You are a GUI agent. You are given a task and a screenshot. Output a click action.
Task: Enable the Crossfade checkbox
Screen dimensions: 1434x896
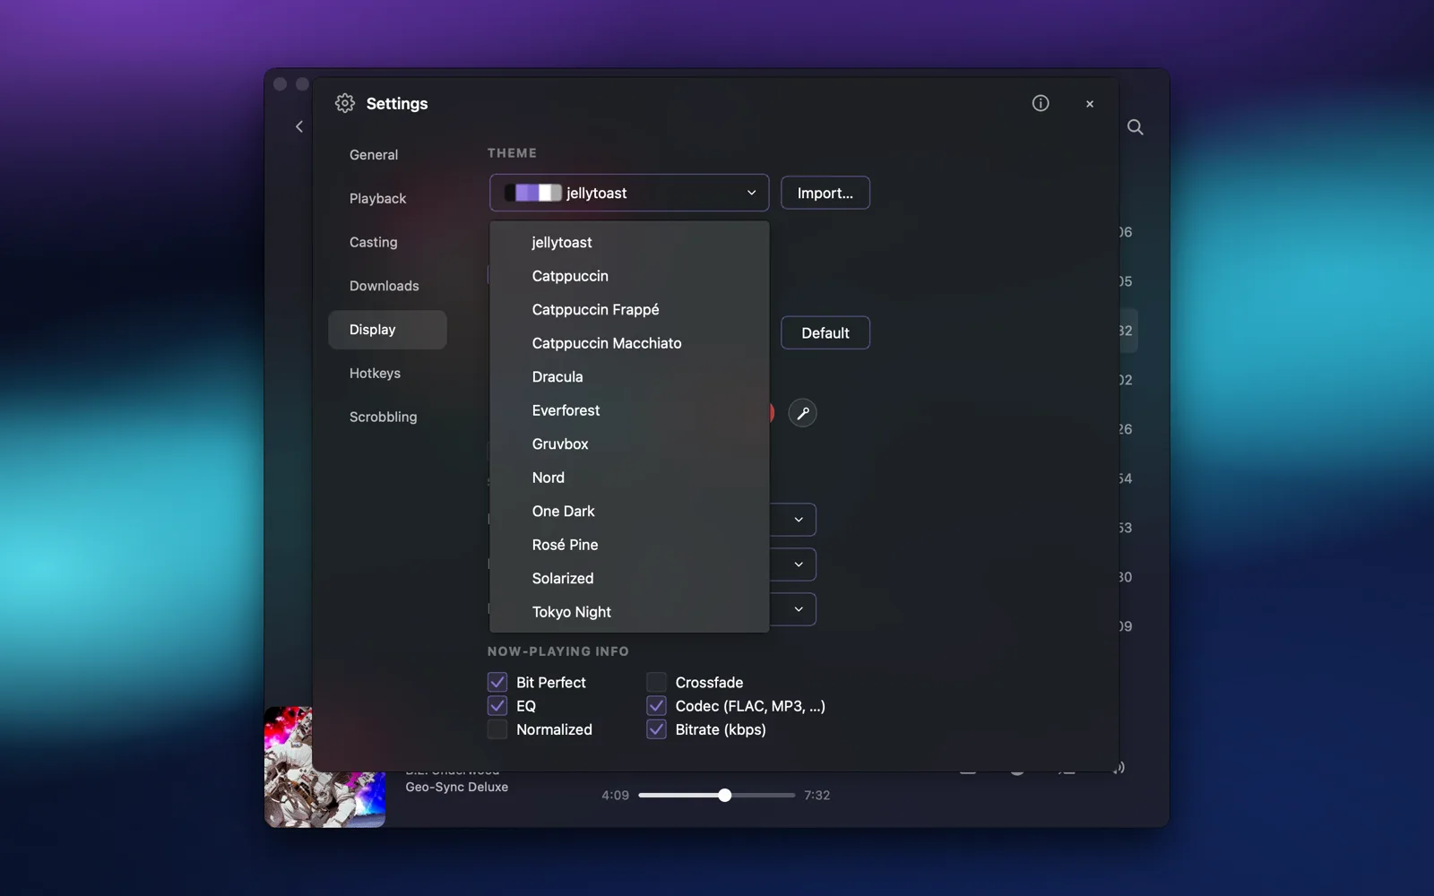657,683
